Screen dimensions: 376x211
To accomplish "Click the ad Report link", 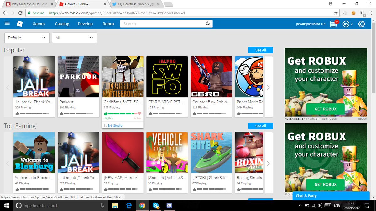I will pyautogui.click(x=363, y=119).
